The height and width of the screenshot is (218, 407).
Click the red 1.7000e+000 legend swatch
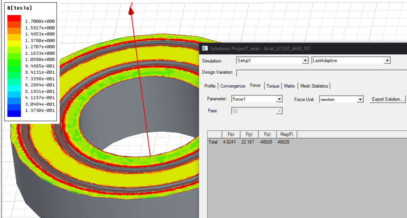pos(14,18)
